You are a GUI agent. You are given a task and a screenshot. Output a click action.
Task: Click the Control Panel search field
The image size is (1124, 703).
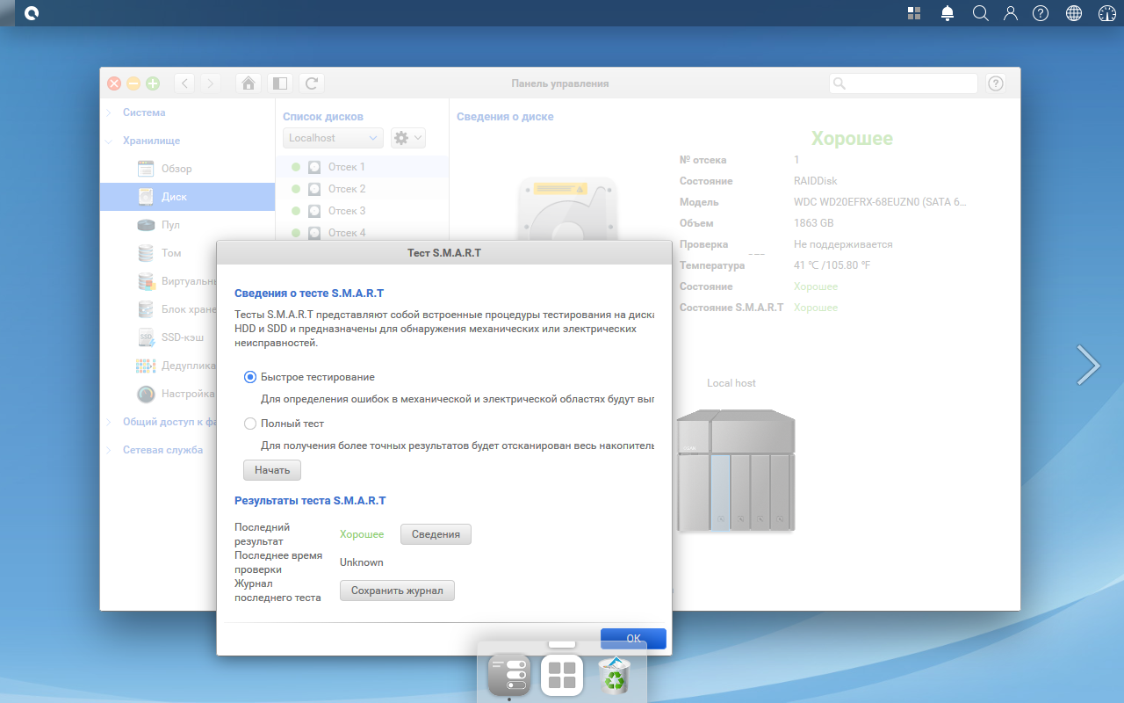pos(904,83)
